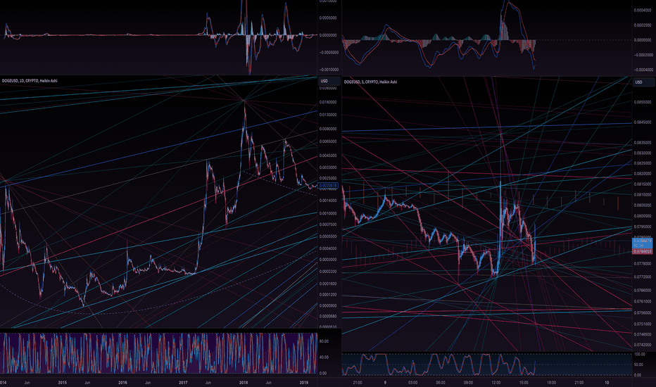This screenshot has width=656, height=387.
Task: Click the 0.0795000 price level on the 5-minute axis
Action: pos(643,227)
